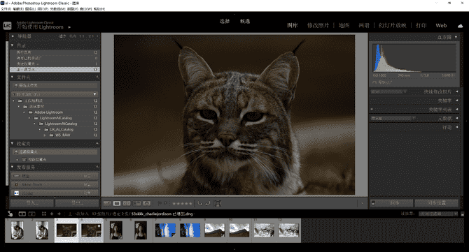Viewport: 469px width, 252px height.
Task: Open the 帮助 menu
Action: click(x=99, y=9)
